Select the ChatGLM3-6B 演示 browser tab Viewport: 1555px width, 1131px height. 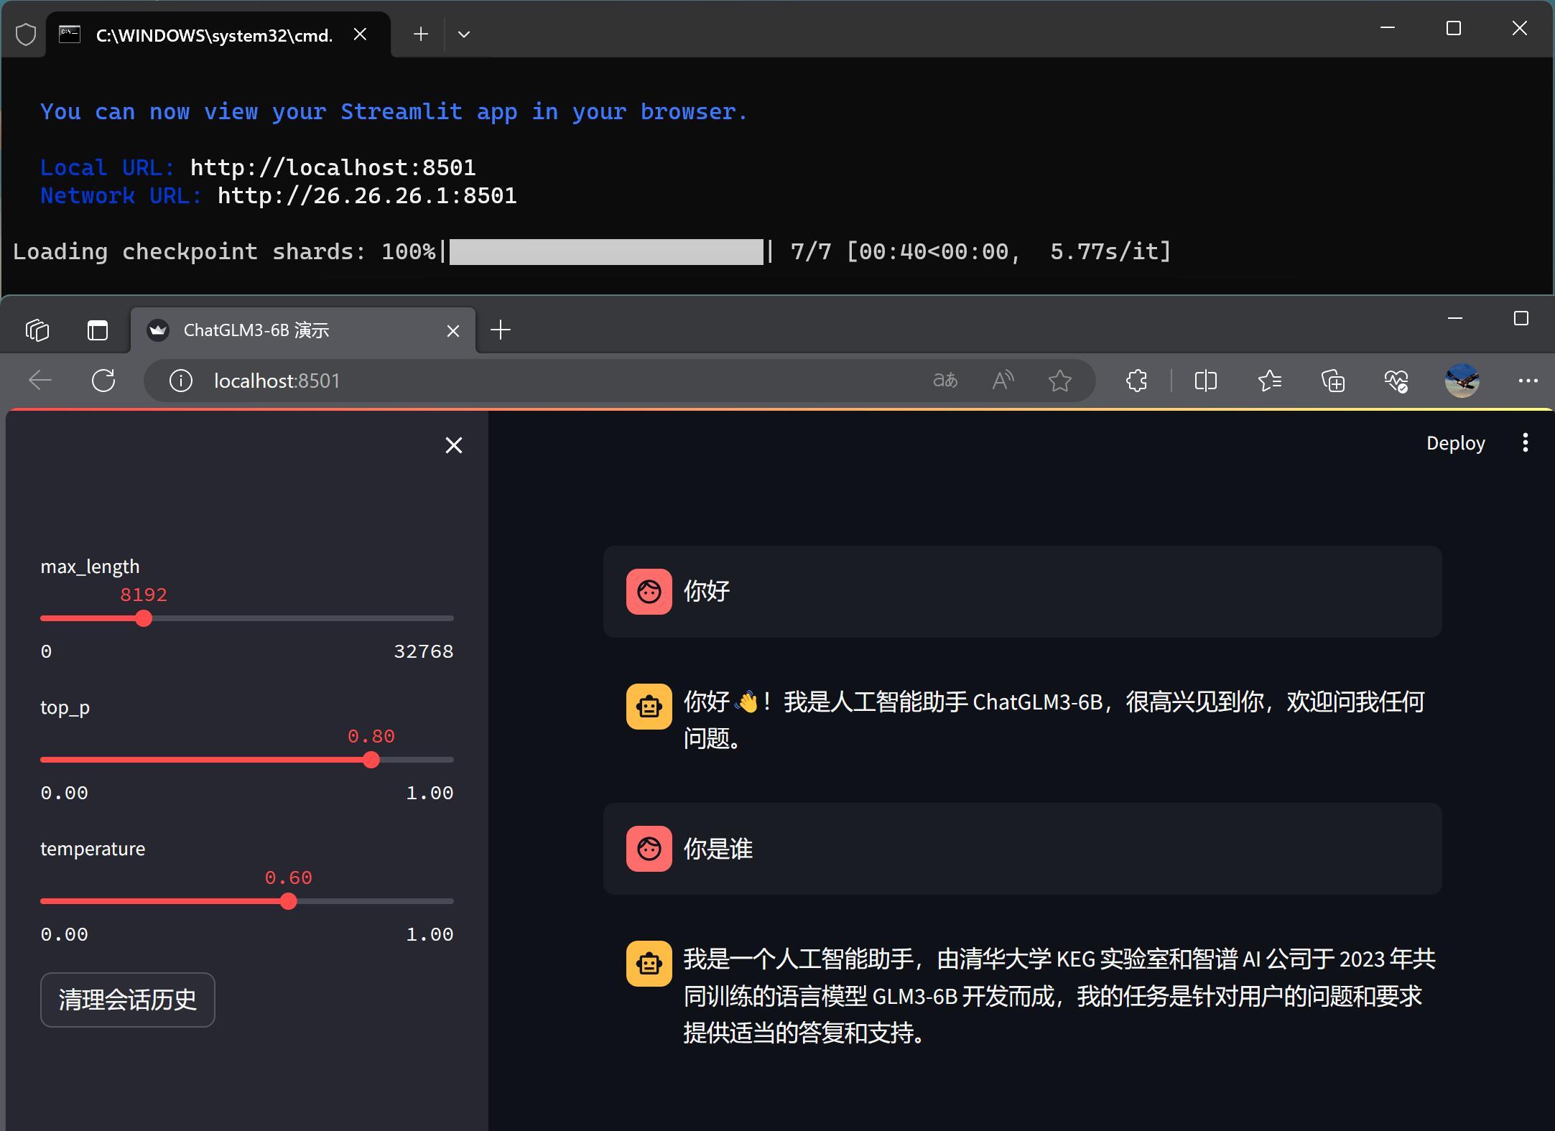[302, 330]
